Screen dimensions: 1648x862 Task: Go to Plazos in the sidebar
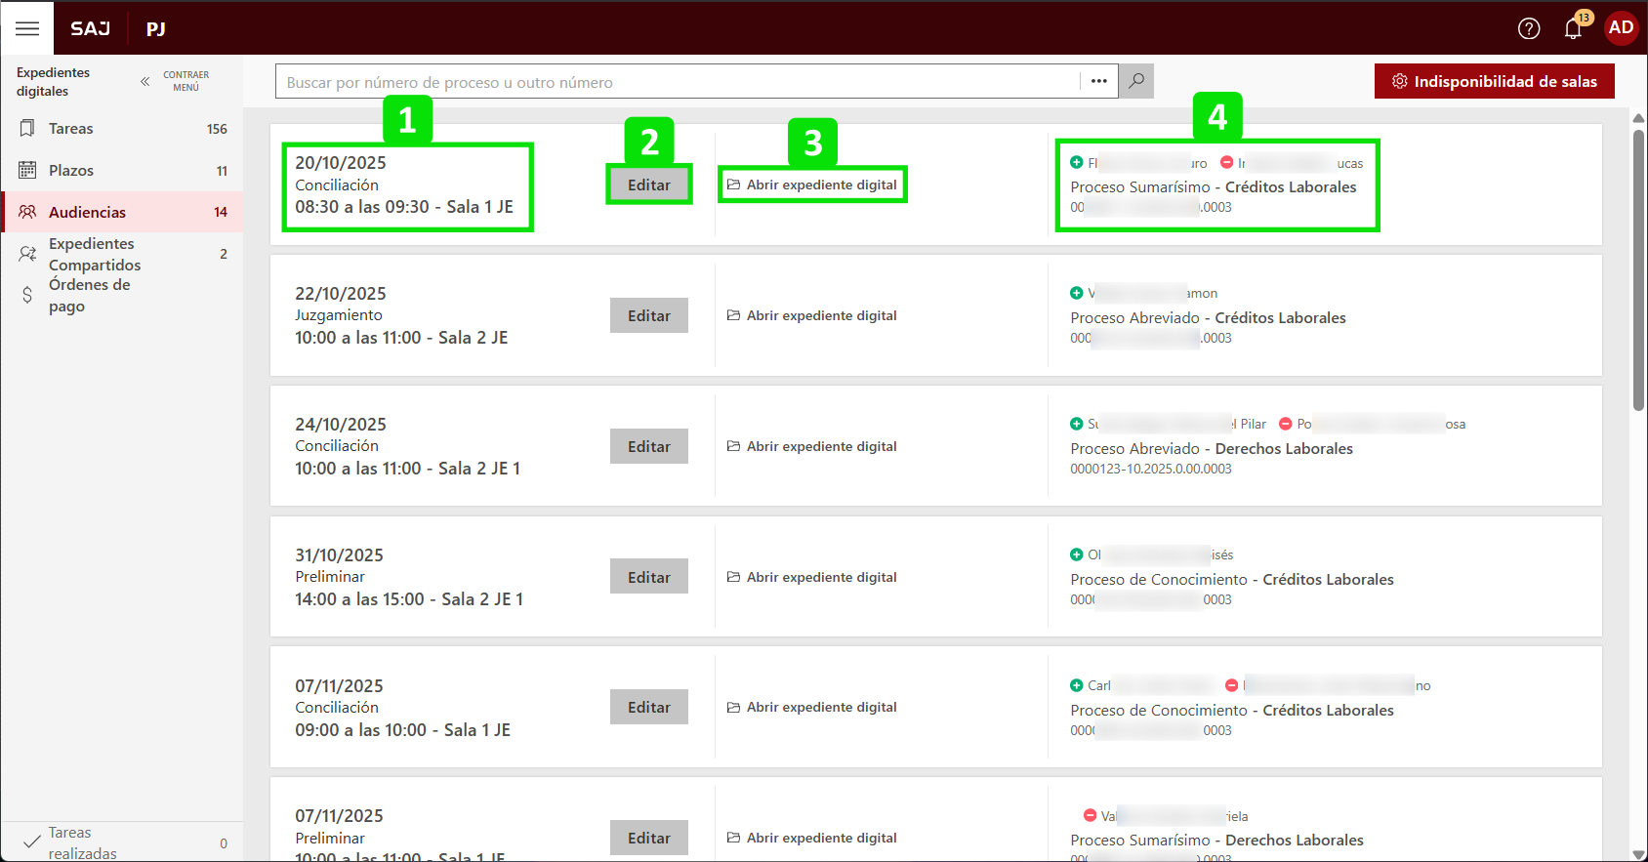71,171
